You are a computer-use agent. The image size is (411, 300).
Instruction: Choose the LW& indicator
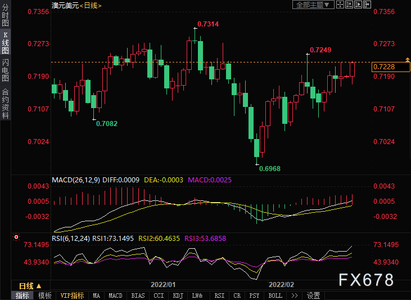tap(197, 295)
